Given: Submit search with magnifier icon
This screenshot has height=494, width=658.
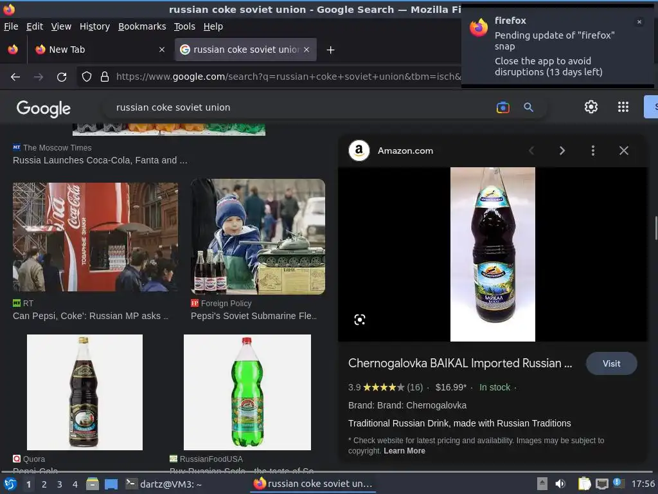Looking at the screenshot, I should point(529,107).
